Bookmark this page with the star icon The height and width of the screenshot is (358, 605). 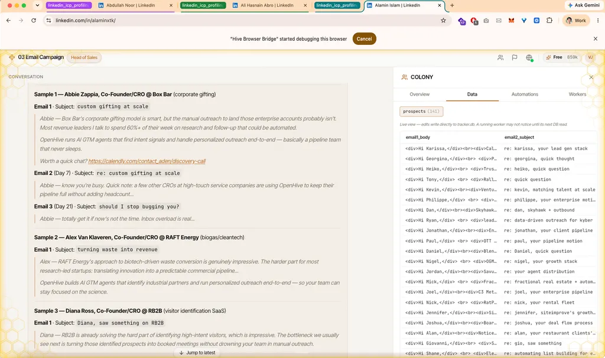(443, 21)
